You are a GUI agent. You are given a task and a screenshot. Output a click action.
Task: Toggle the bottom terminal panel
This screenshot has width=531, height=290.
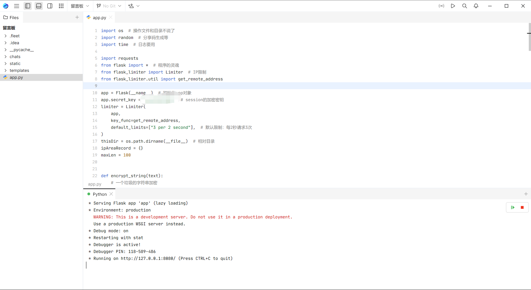(x=39, y=6)
